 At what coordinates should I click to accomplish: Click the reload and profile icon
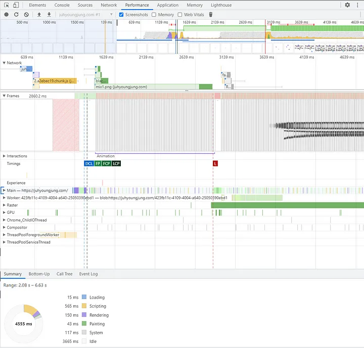pyautogui.click(x=16, y=15)
